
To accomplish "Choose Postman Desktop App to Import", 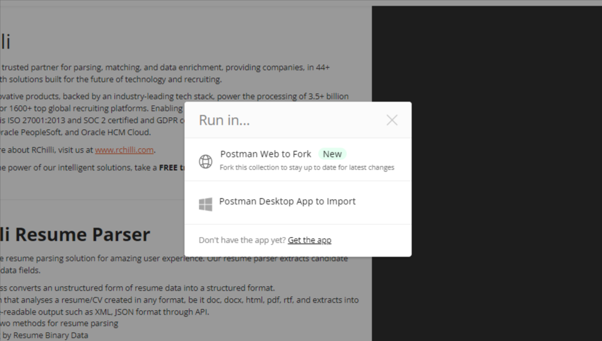I will [298, 203].
